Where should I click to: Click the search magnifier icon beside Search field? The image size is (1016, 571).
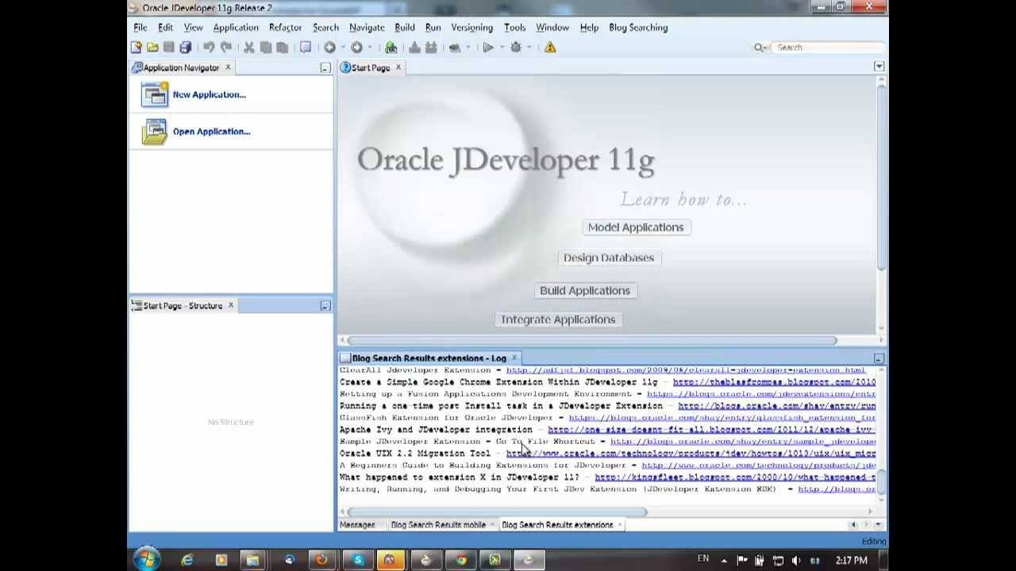click(759, 48)
